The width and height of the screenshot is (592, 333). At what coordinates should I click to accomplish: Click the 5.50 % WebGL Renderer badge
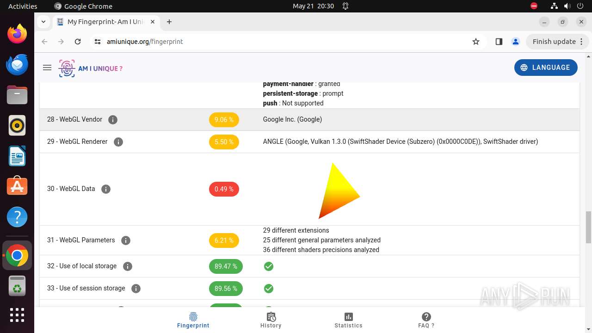click(224, 142)
